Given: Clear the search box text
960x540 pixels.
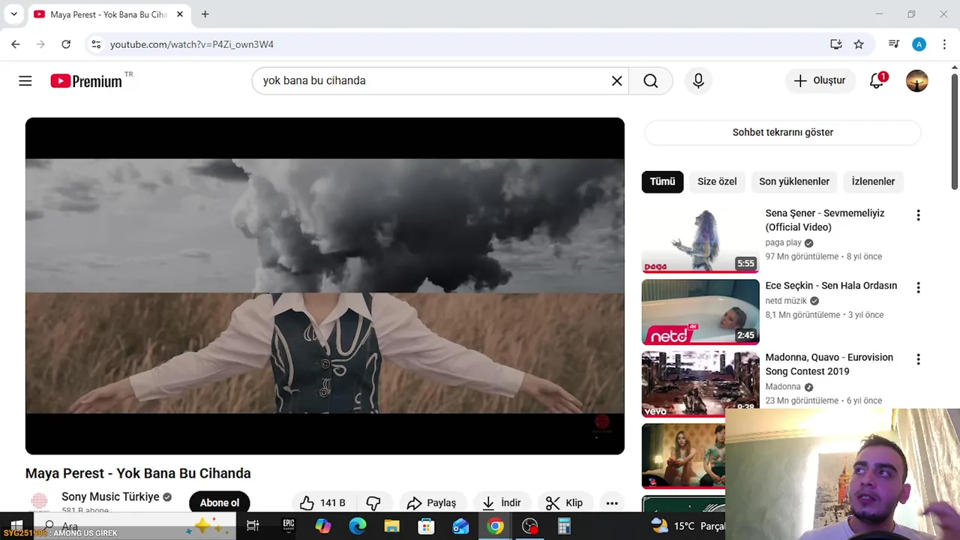Looking at the screenshot, I should (x=616, y=81).
